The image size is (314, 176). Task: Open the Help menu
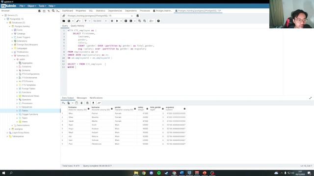coord(52,6)
